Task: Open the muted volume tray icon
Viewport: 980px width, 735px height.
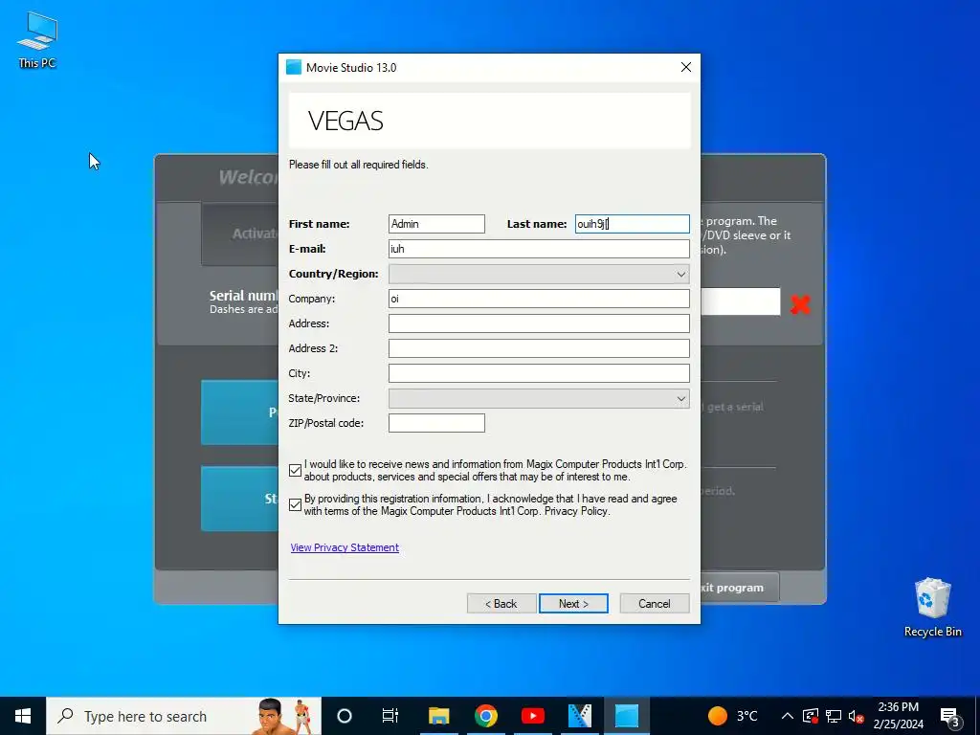Action: click(856, 716)
